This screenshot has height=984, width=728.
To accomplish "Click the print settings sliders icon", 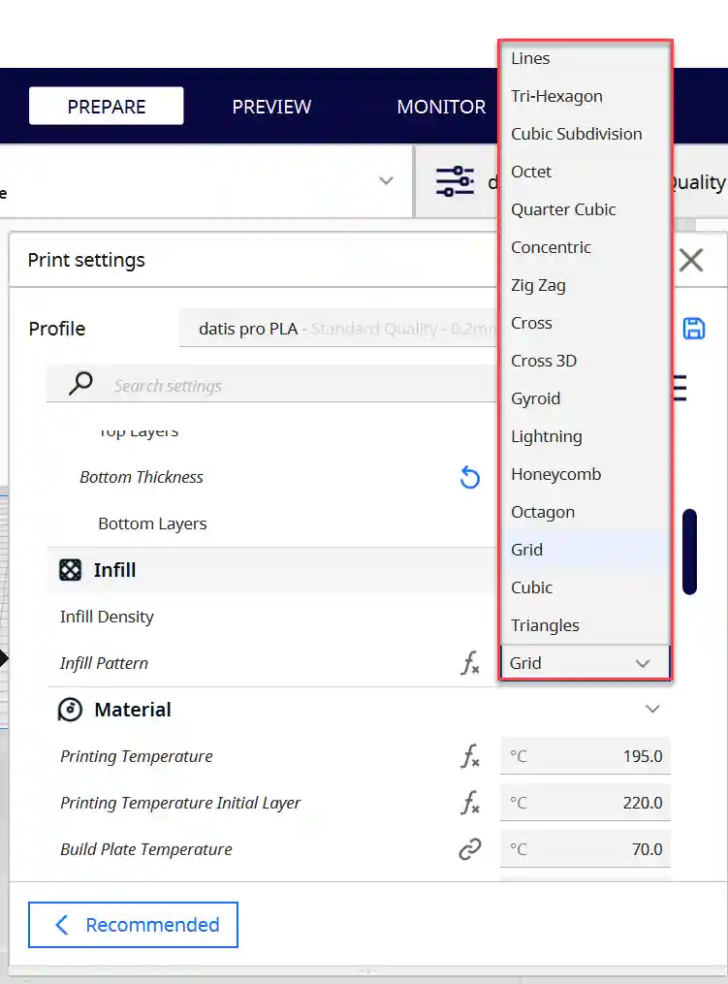I will pos(455,181).
